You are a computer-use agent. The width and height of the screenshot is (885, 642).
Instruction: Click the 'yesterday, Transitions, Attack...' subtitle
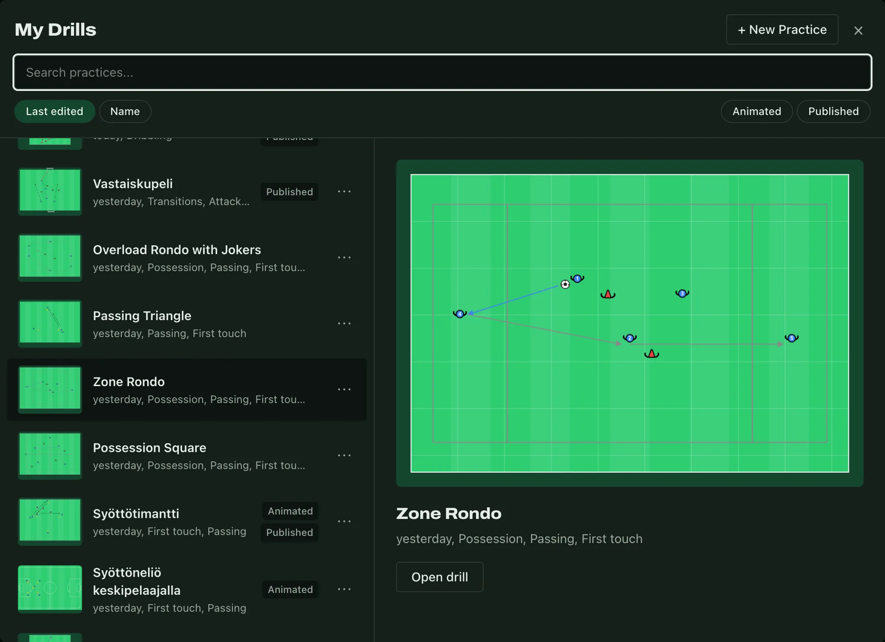(171, 202)
